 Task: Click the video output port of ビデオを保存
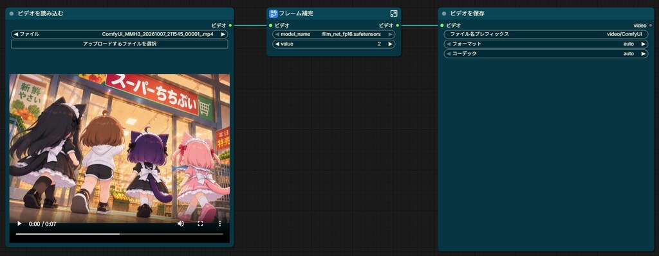click(651, 26)
